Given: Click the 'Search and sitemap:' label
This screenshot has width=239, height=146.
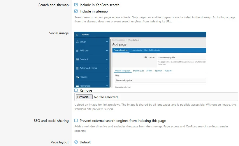Looking at the screenshot, I should 54,5.
